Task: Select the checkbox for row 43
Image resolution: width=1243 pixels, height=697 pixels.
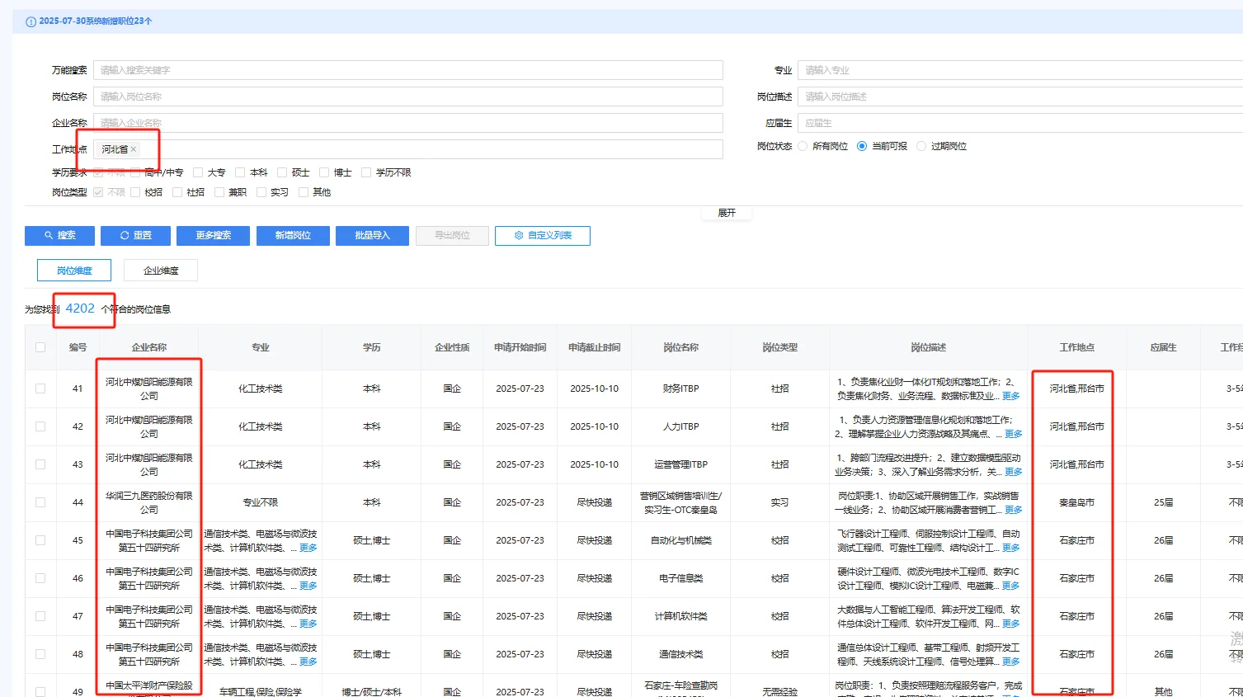Action: click(x=40, y=464)
